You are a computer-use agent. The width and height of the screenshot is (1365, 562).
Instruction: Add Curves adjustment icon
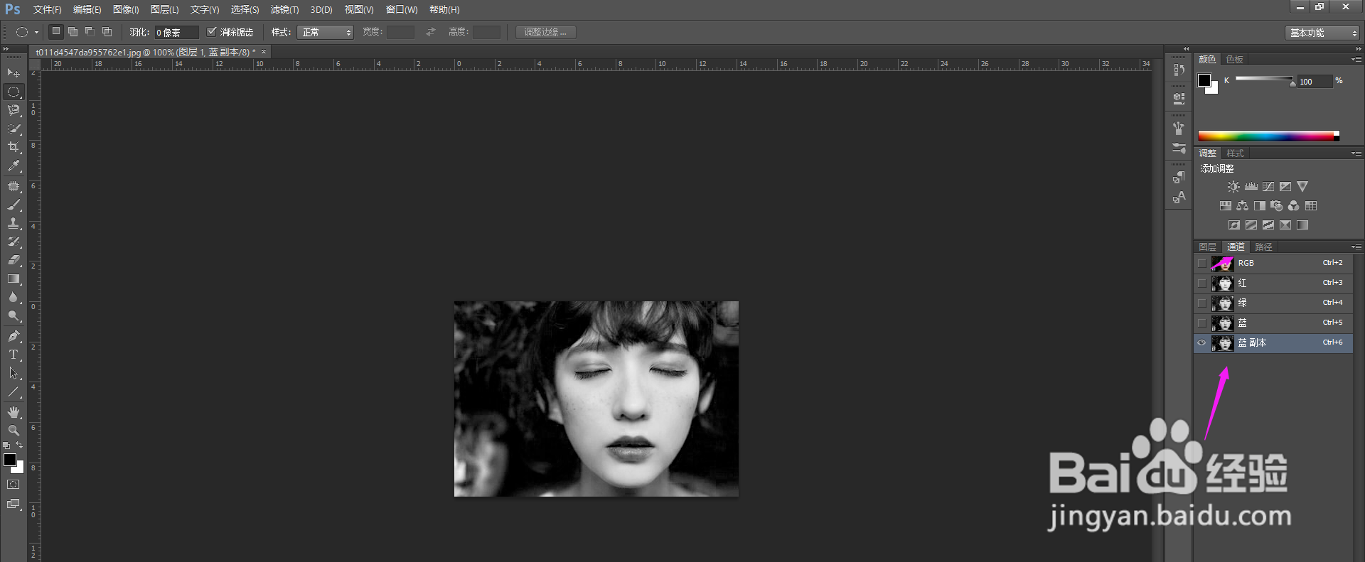pos(1268,187)
